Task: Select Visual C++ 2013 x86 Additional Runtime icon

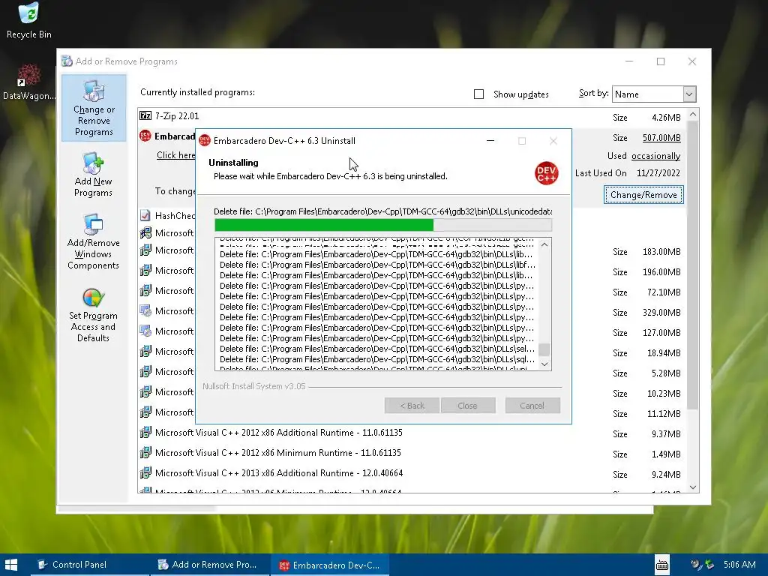Action: (x=145, y=473)
